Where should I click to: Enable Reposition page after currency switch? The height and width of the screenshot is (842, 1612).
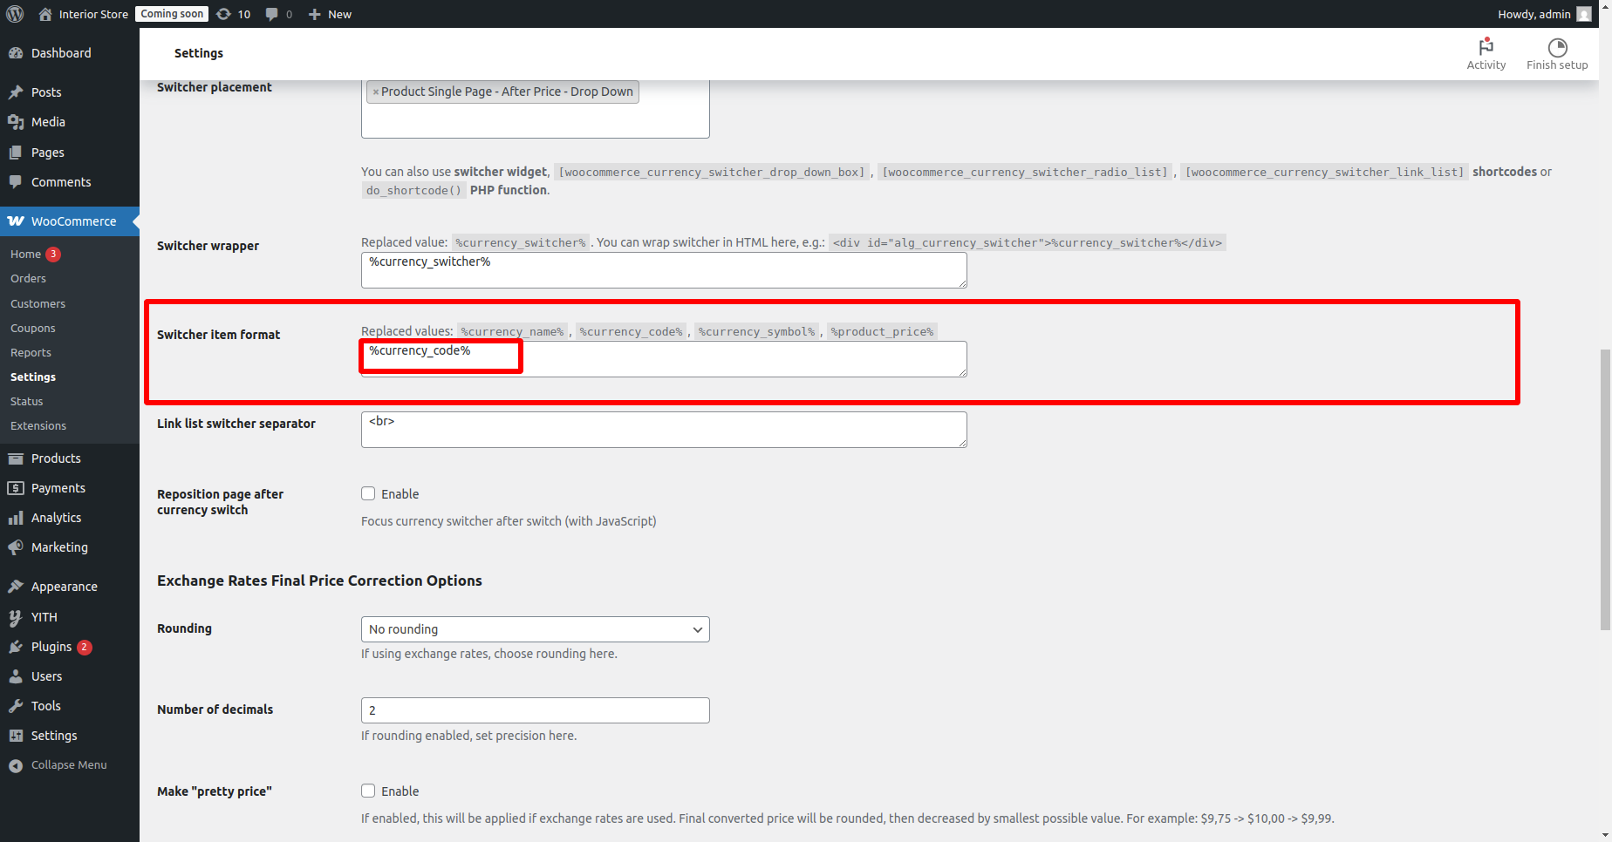coord(368,494)
